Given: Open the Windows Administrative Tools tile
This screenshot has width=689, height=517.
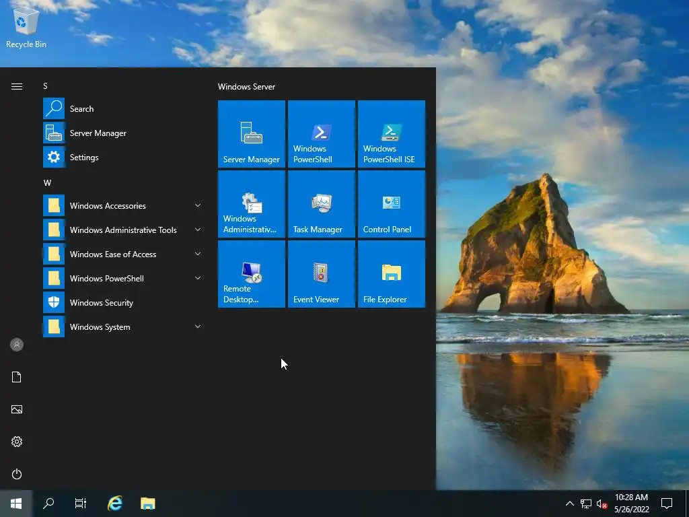Looking at the screenshot, I should pyautogui.click(x=252, y=203).
